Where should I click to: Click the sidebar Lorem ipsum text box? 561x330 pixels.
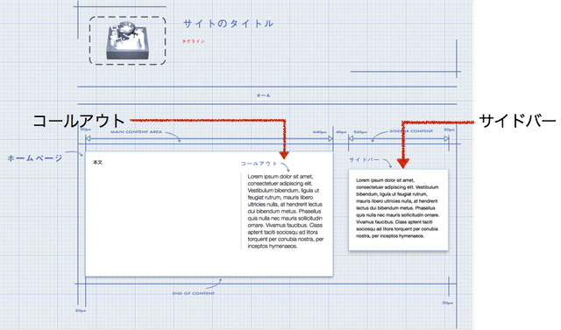398,210
